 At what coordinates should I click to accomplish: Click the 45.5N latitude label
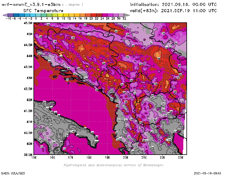point(28,23)
